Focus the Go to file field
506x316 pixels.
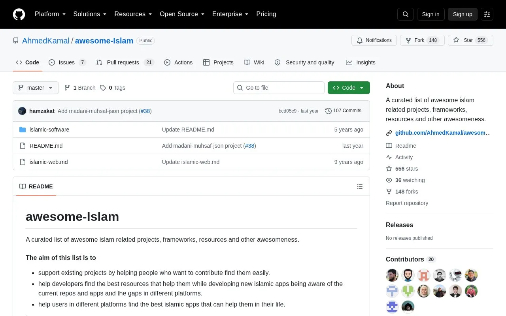[279, 88]
